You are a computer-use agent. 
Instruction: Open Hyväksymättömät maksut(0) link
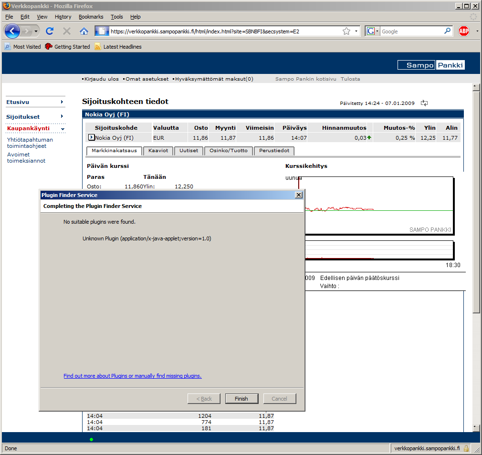214,79
